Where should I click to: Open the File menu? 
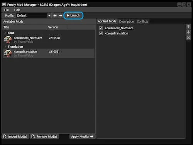point(6,10)
